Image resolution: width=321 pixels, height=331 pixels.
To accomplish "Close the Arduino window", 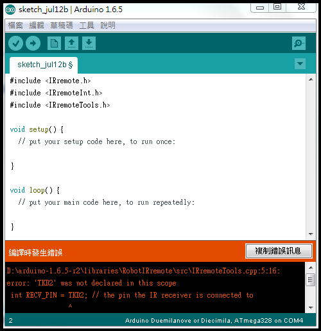I will 301,7.
